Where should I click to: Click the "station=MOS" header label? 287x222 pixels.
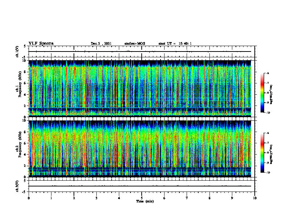pyautogui.click(x=135, y=44)
